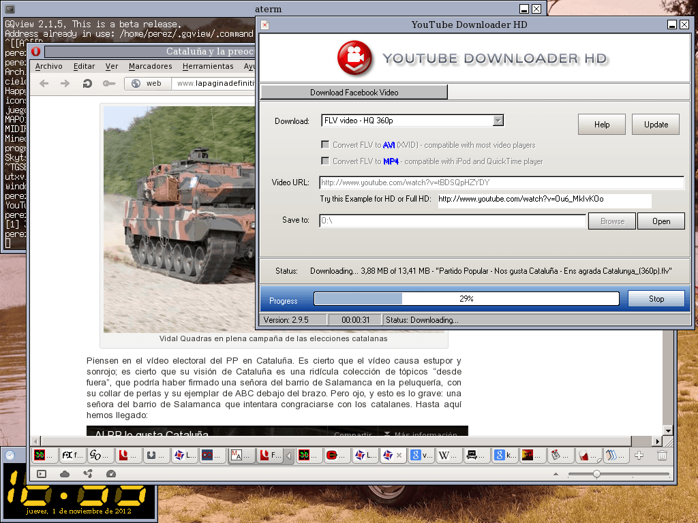698x523 pixels.
Task: Click the key (password wand) icon in Opera
Action: pyautogui.click(x=109, y=83)
